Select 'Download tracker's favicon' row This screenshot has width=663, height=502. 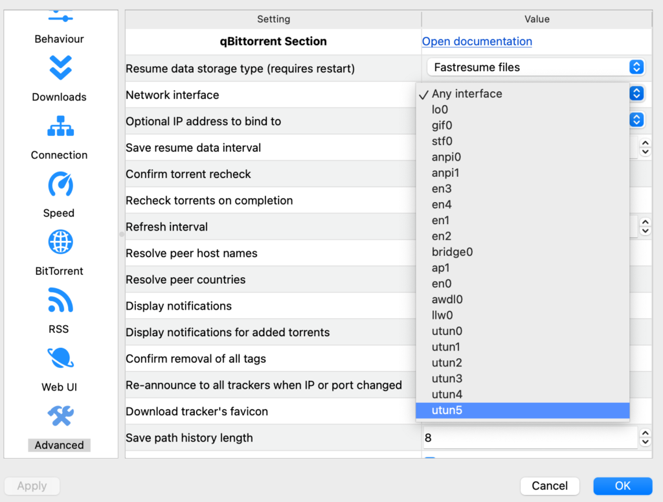coord(271,411)
